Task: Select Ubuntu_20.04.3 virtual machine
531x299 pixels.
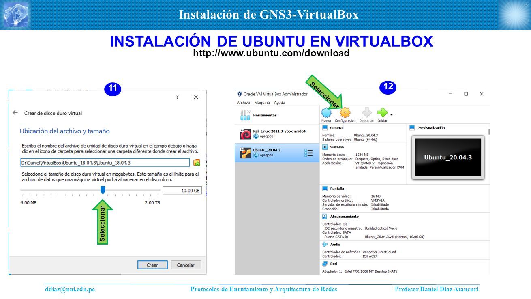Action: pos(277,153)
